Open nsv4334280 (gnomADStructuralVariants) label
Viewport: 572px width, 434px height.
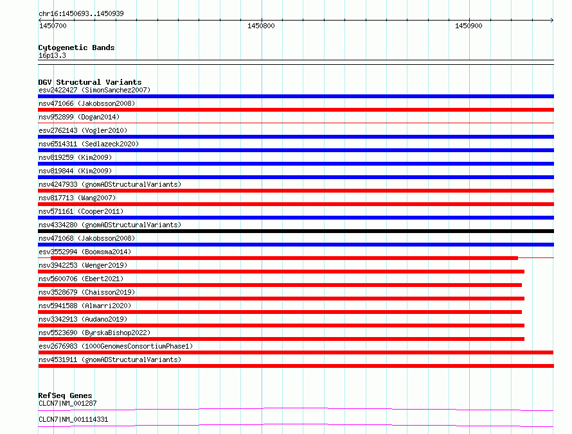pos(110,225)
